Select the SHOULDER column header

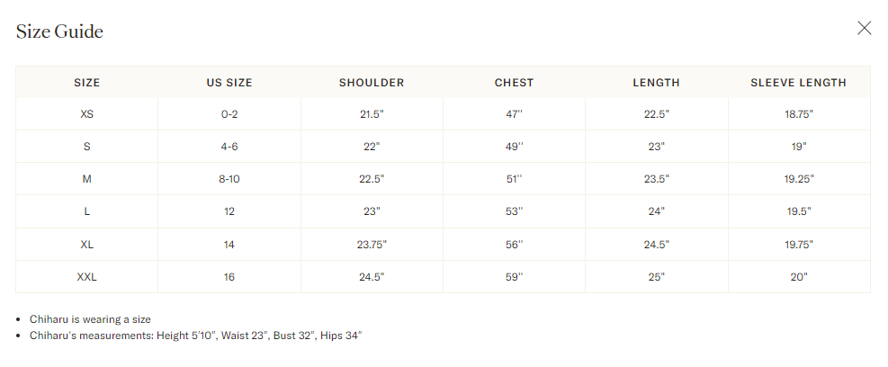tap(372, 83)
